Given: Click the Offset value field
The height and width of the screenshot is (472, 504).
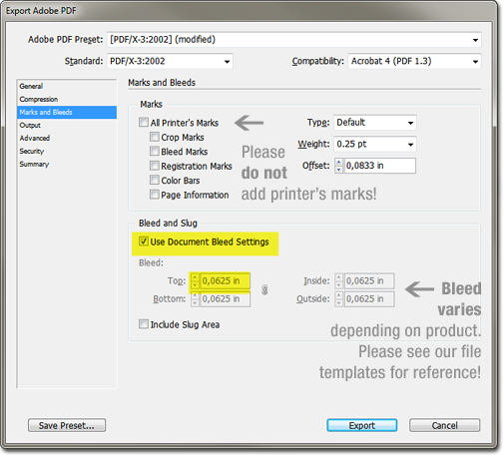Looking at the screenshot, I should point(379,166).
